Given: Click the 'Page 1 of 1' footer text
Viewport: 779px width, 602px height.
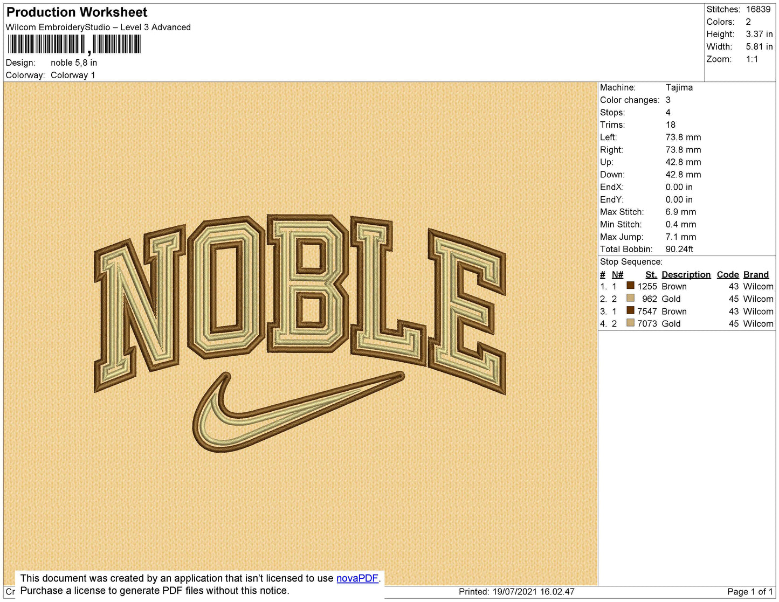Looking at the screenshot, I should [750, 592].
